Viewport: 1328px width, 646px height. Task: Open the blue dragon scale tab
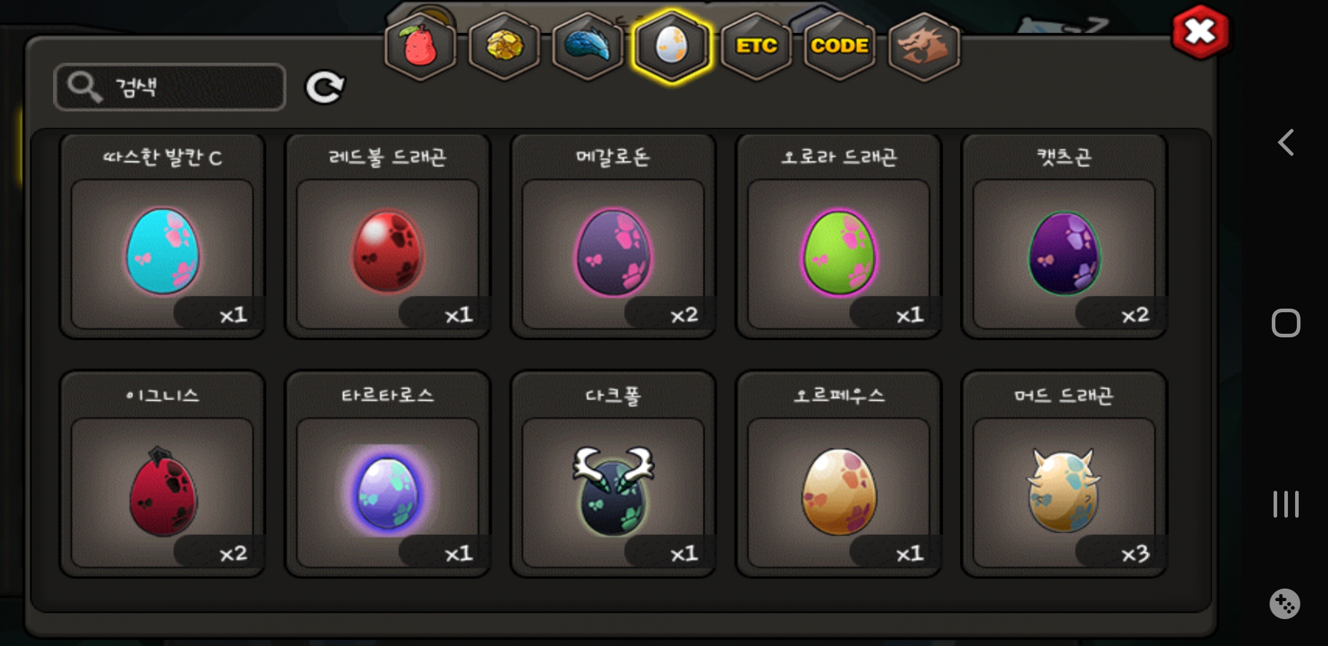588,47
